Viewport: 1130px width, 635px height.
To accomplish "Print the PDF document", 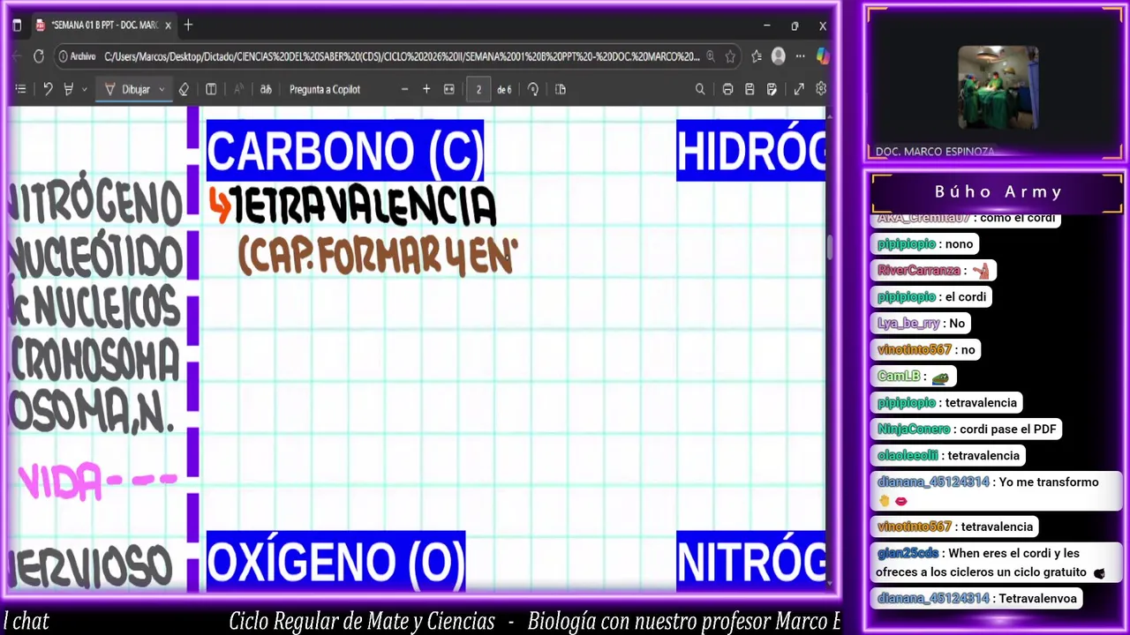I will click(727, 89).
